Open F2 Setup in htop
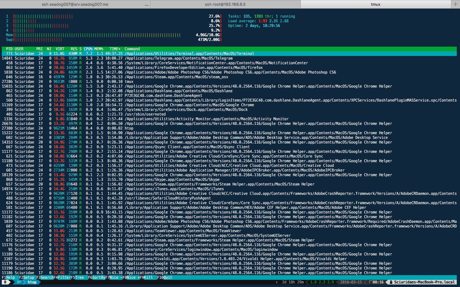Viewport: 460px width, 287px height. [27, 277]
